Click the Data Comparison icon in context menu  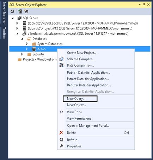(x=61, y=65)
